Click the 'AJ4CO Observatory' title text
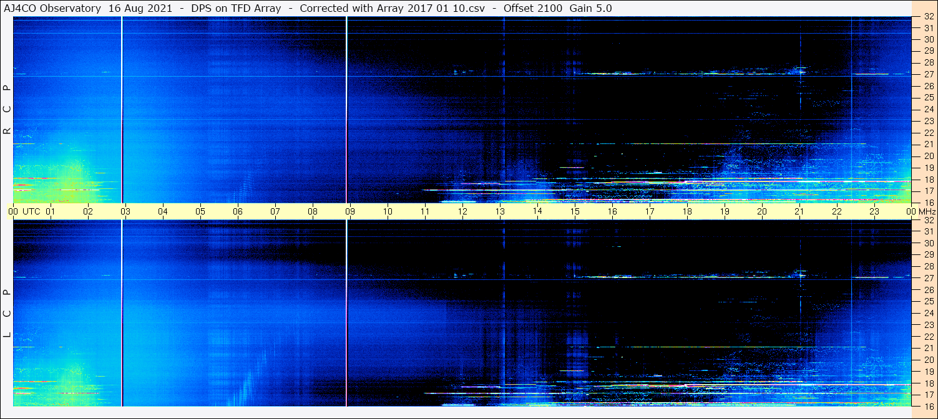 coord(52,8)
